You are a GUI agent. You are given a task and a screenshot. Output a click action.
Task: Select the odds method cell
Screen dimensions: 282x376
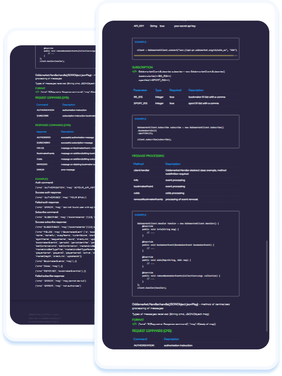click(137, 193)
